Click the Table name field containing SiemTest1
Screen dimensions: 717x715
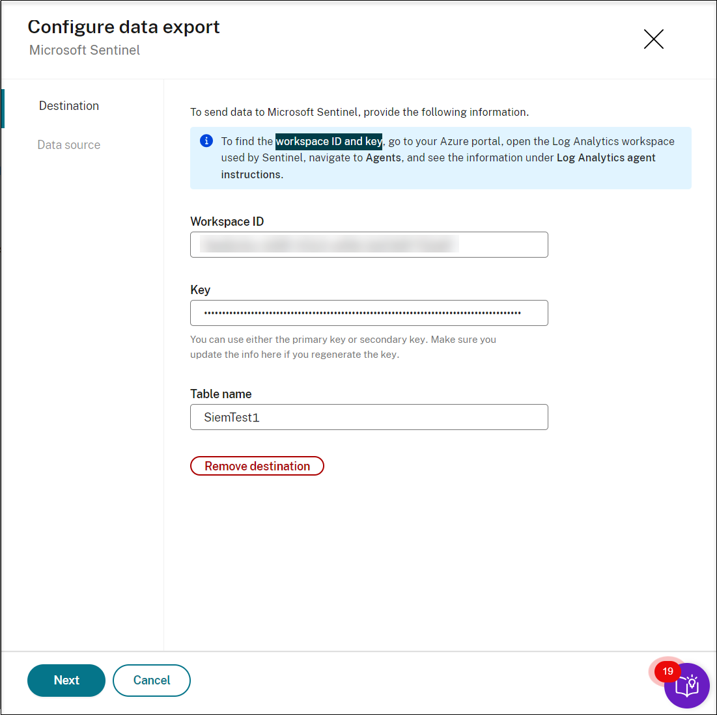[x=369, y=417]
